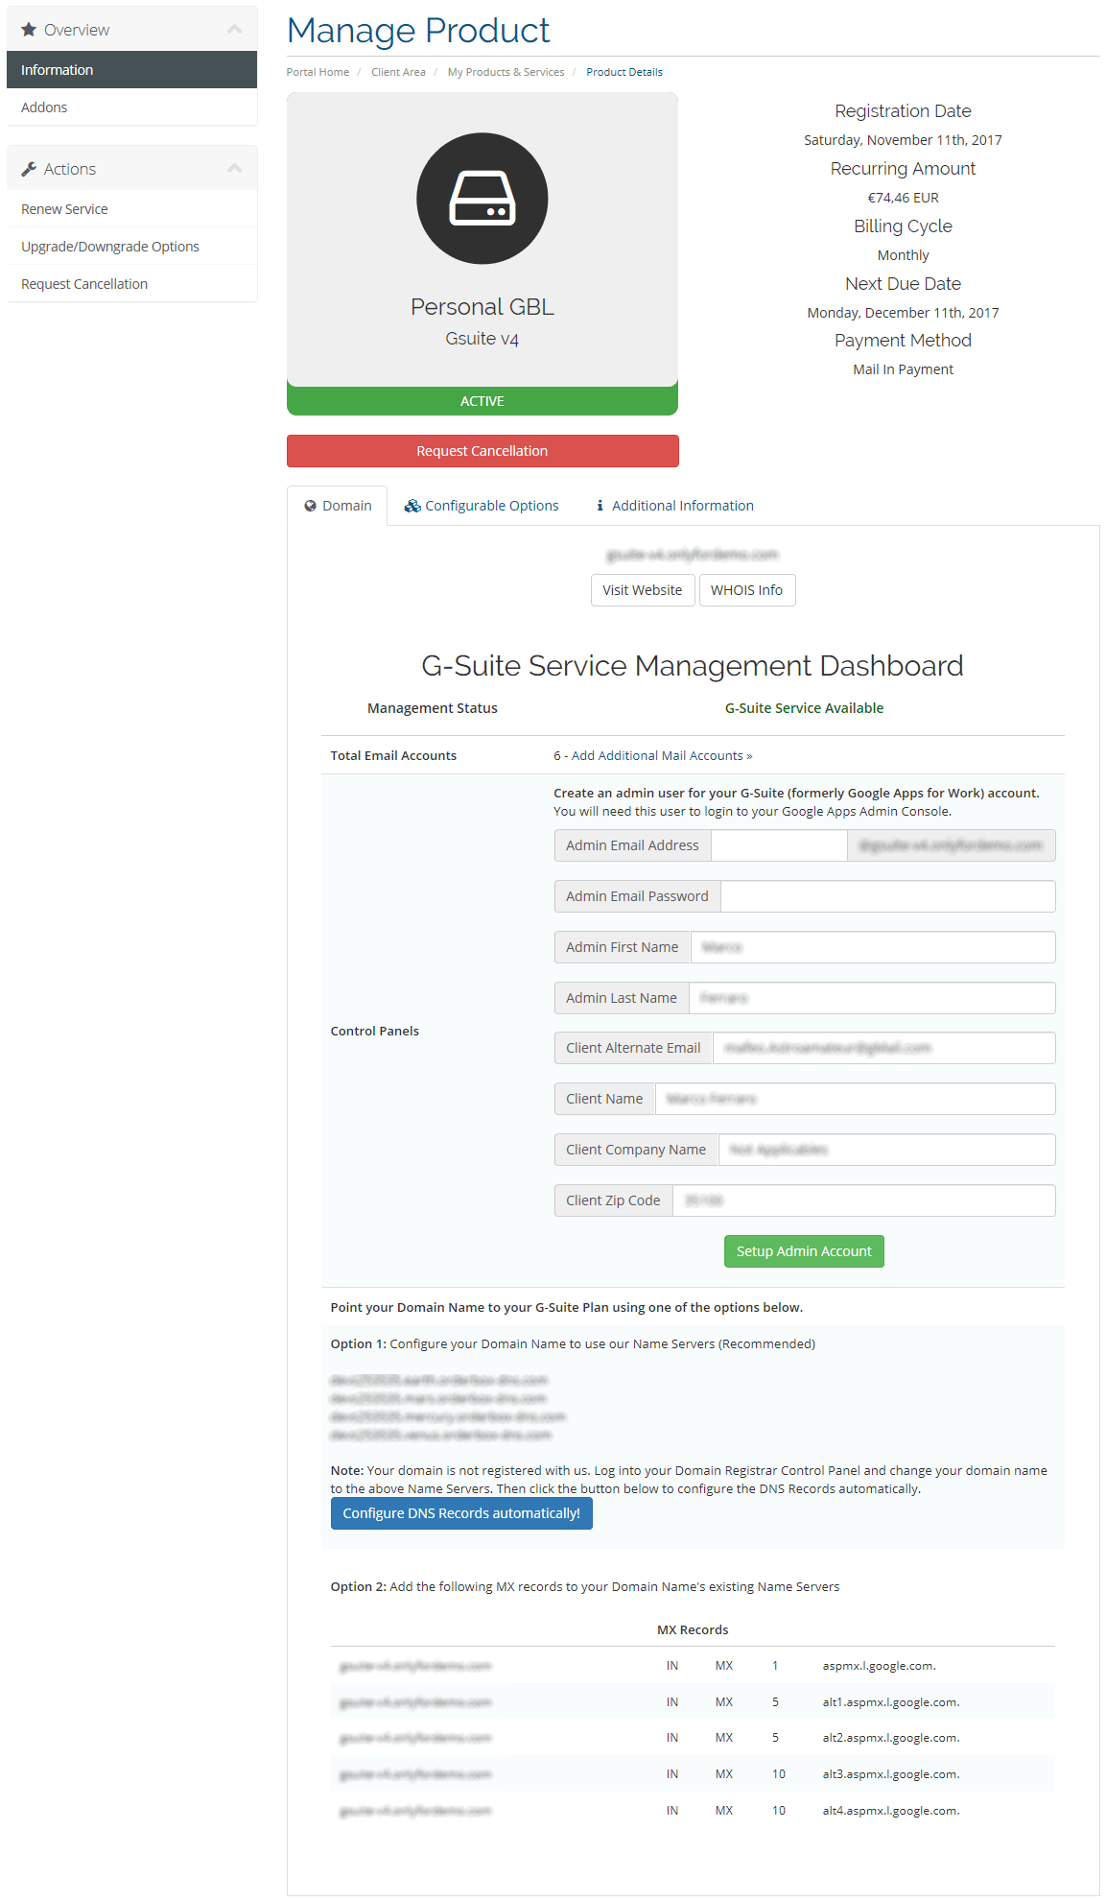Open My Products & Services breadcrumb

click(x=506, y=72)
